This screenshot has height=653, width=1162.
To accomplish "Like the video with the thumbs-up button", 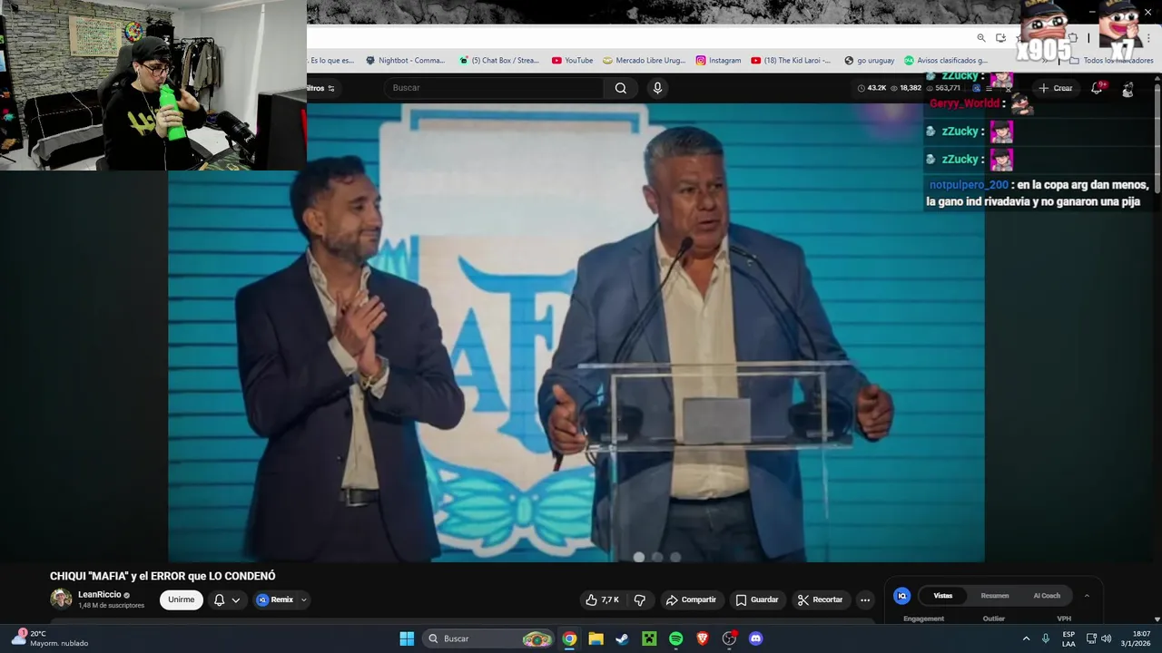I will pyautogui.click(x=603, y=599).
